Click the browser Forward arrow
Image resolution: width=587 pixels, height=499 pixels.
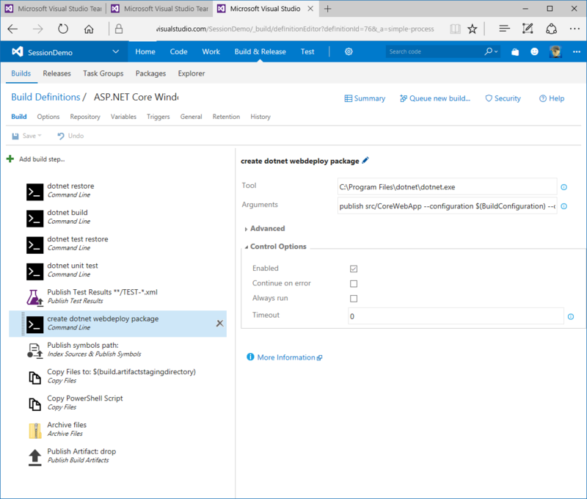click(x=37, y=29)
